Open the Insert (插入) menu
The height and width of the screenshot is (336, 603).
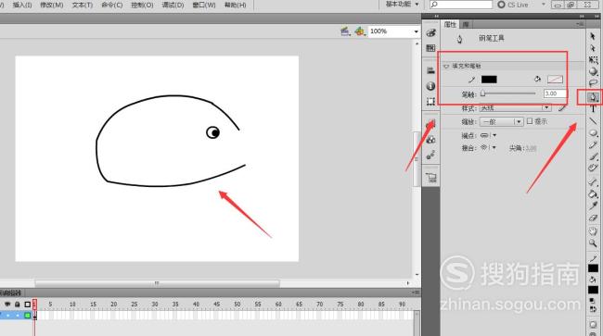(x=22, y=5)
